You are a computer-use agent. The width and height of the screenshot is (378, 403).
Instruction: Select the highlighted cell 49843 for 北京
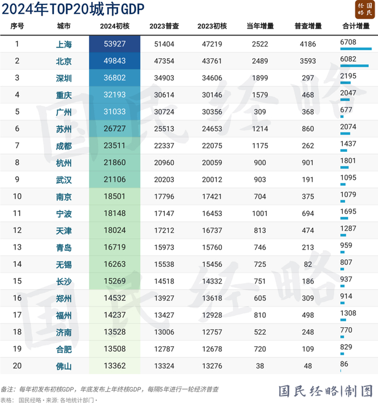pyautogui.click(x=114, y=61)
